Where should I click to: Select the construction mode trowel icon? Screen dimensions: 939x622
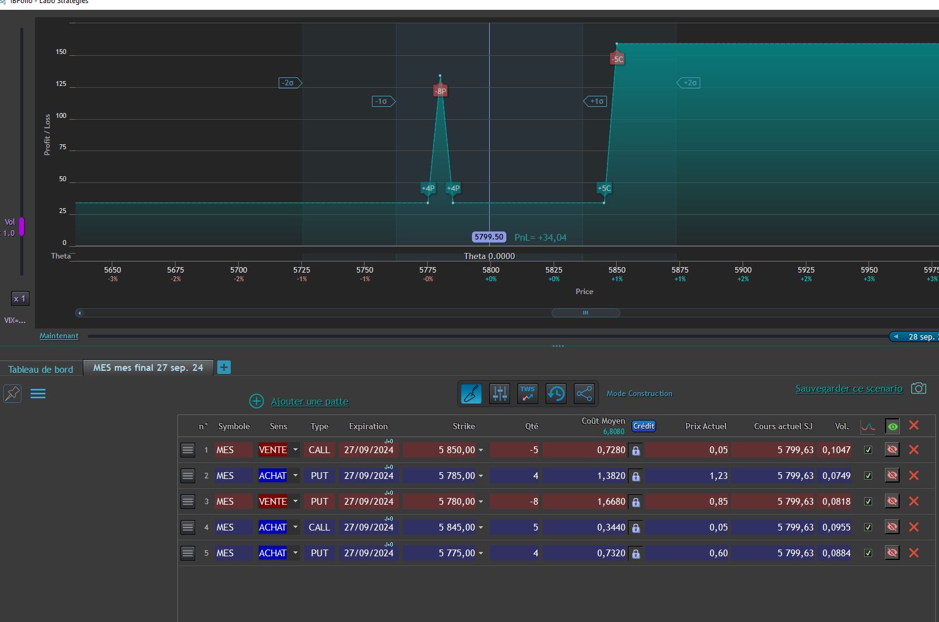[471, 393]
